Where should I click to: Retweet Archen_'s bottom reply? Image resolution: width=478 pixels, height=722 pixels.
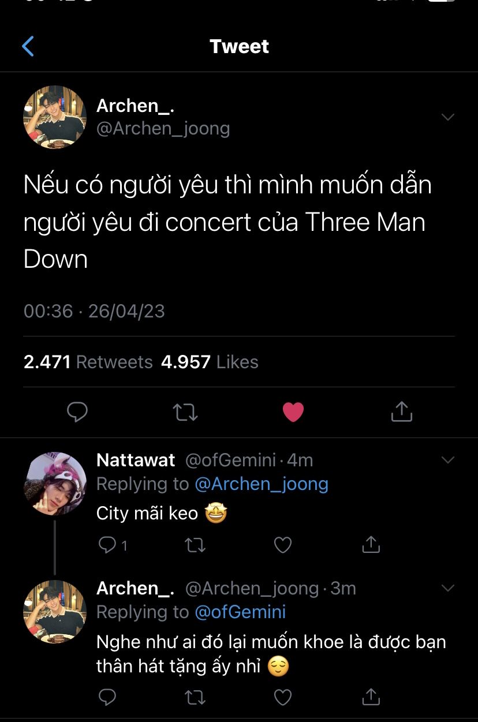tap(195, 697)
